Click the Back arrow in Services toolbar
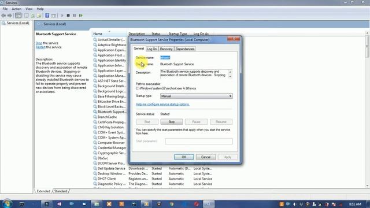Screen dimensions: 370x208 (3, 16)
